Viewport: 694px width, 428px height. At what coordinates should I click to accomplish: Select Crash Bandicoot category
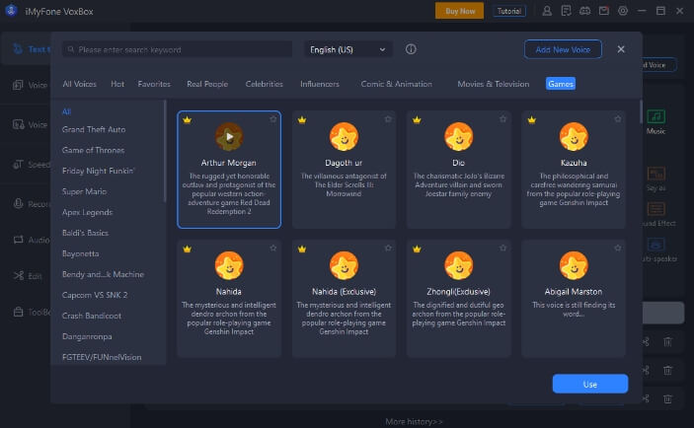coord(92,316)
